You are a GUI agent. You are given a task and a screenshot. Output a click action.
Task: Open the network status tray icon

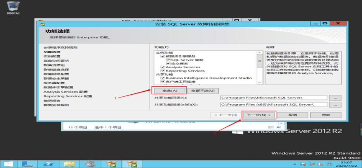pos(312,164)
